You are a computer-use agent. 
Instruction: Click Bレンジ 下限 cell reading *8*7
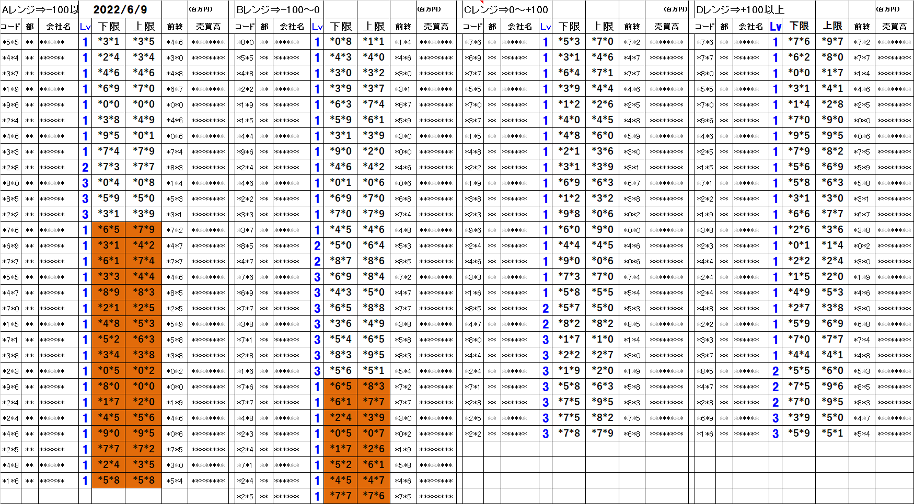[x=341, y=261]
